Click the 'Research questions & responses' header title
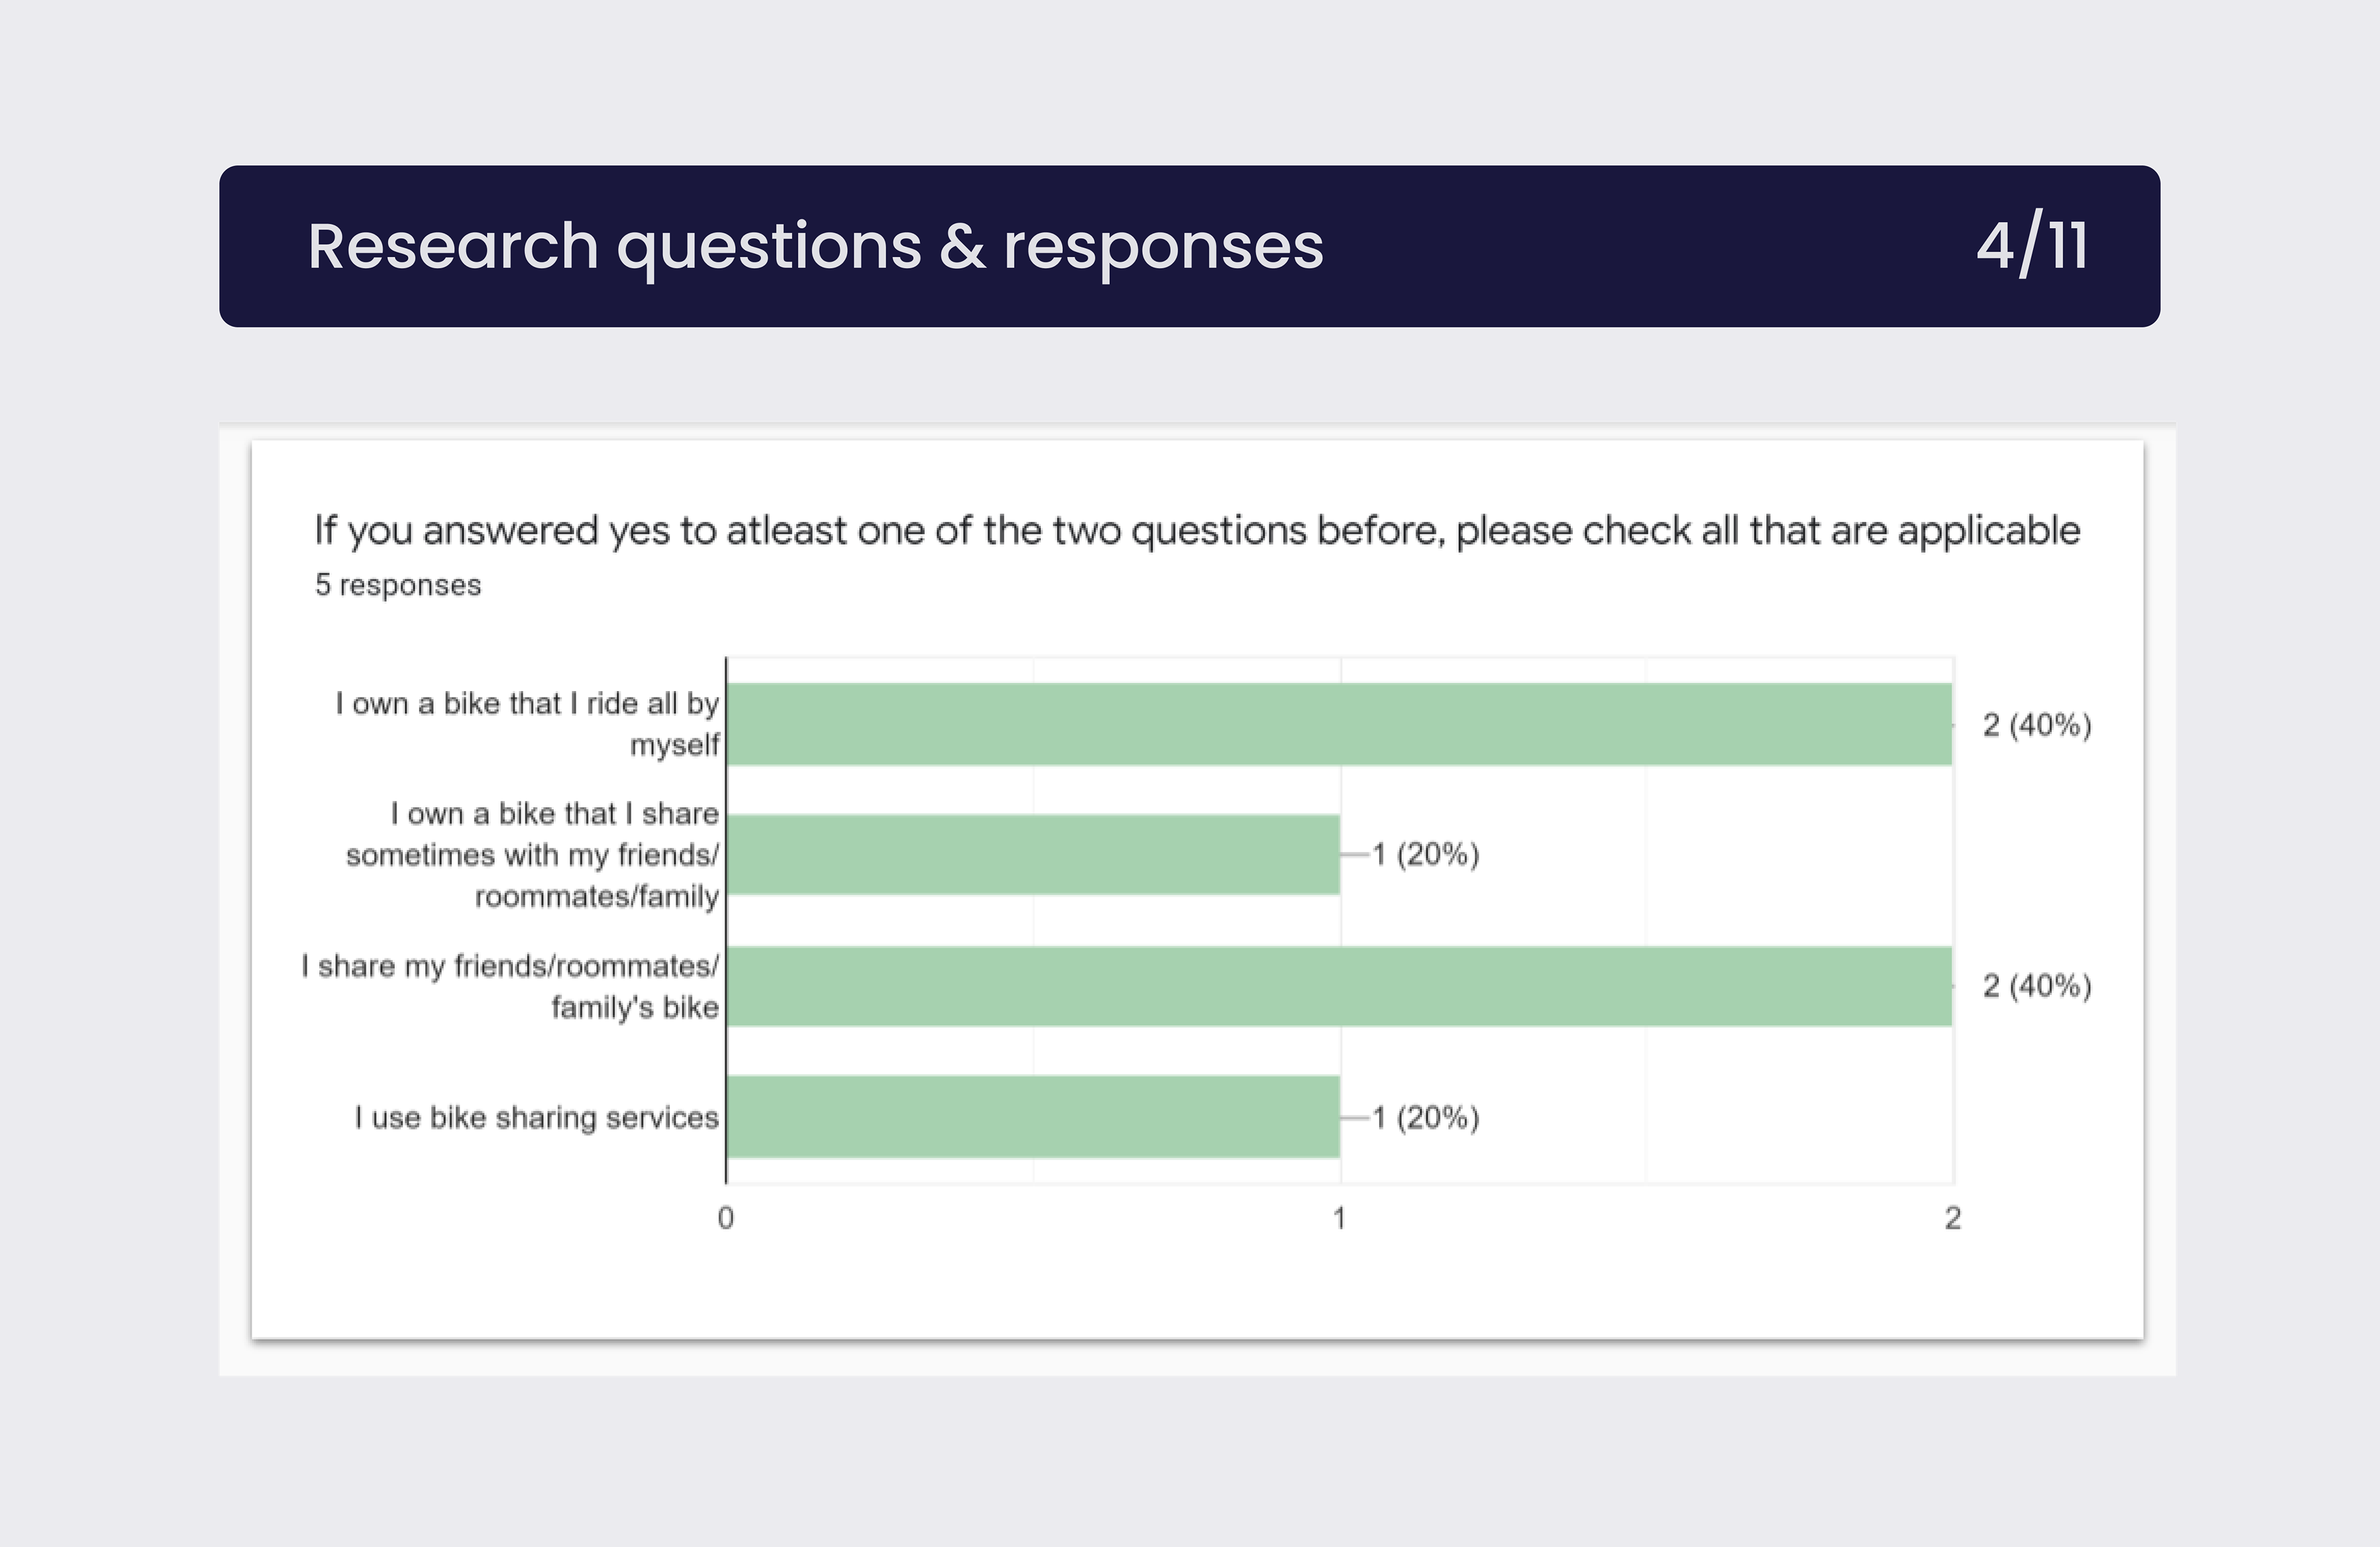This screenshot has width=2380, height=1547. 815,247
